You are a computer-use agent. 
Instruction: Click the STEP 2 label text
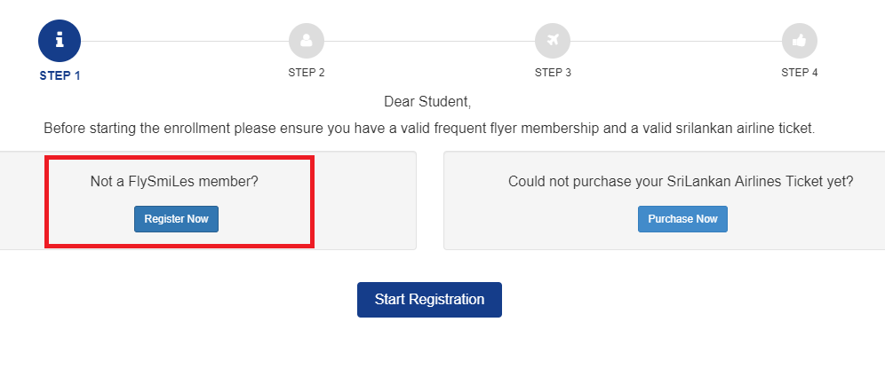[x=307, y=73]
